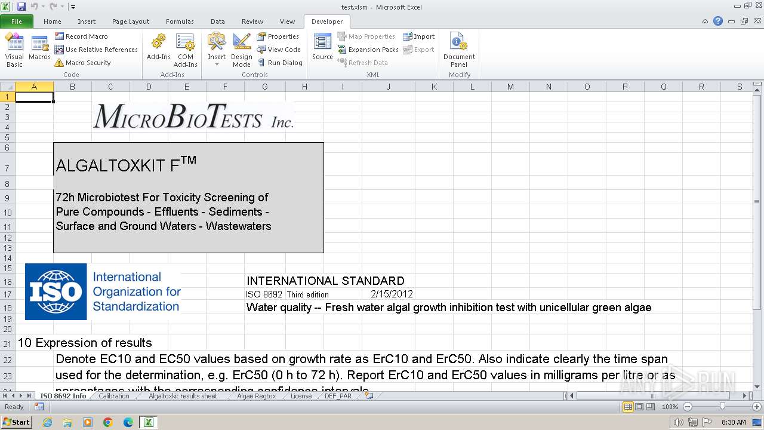Minimize the ribbon with the caret

[706, 21]
